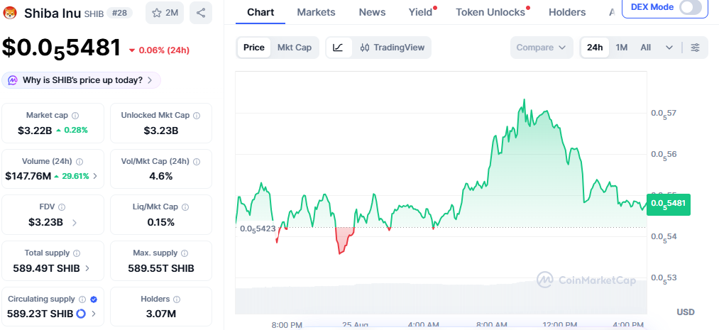Screen dimensions: 719x330
Task: Select 24h time range
Action: [595, 48]
